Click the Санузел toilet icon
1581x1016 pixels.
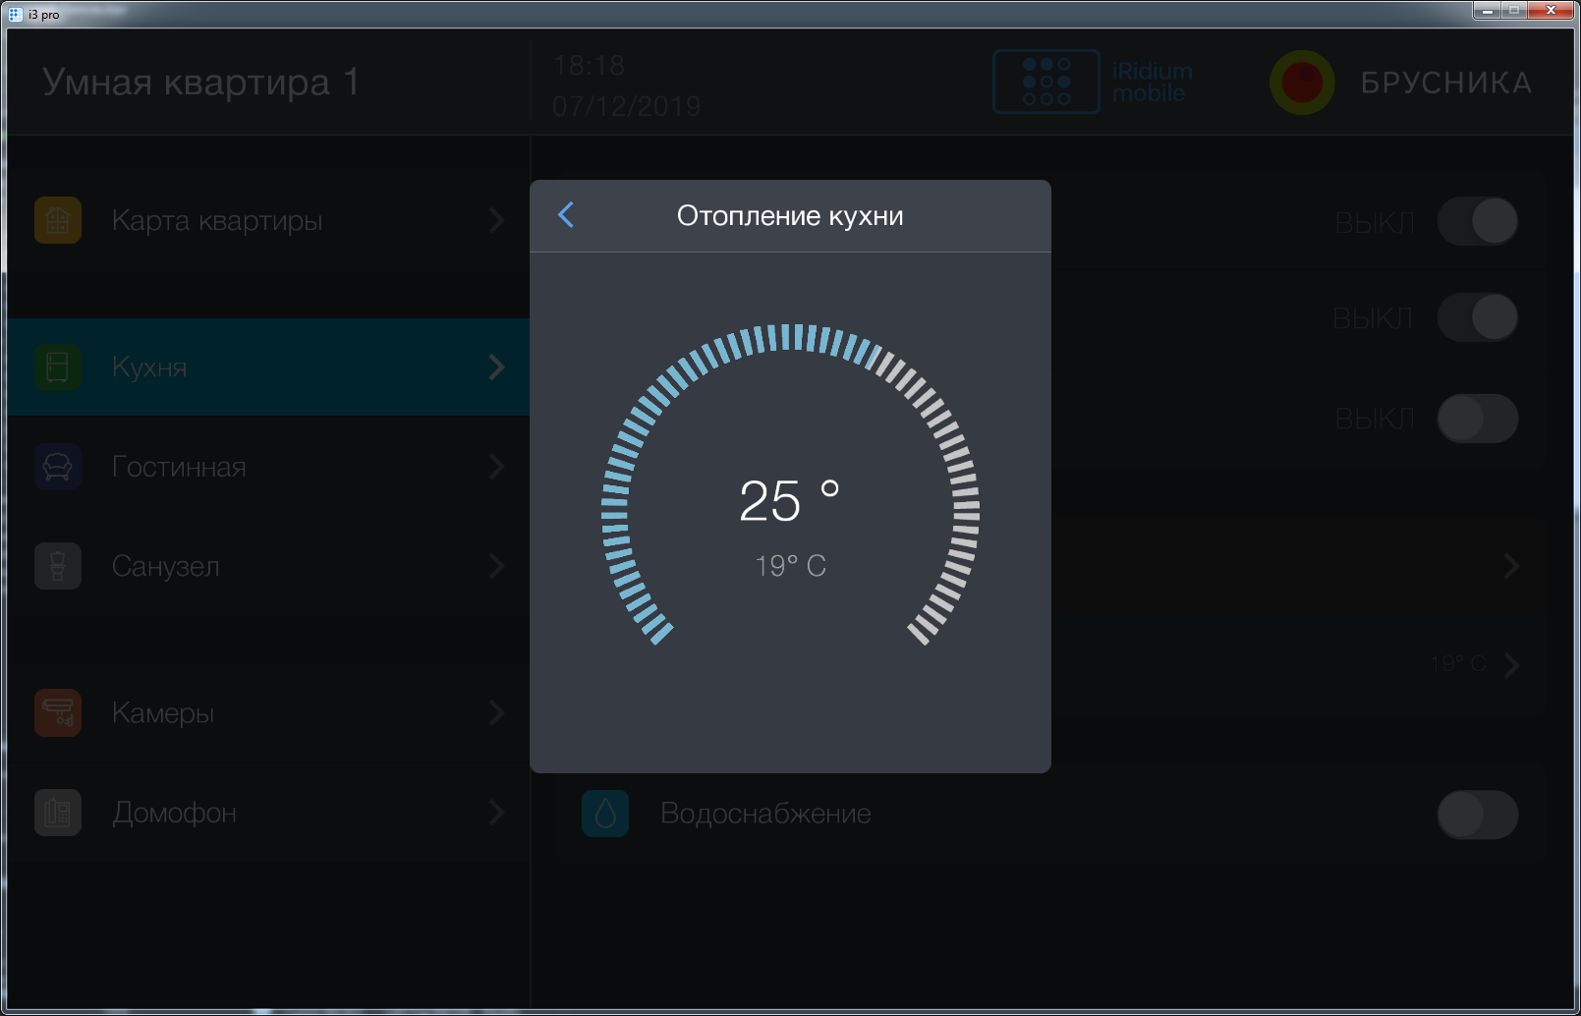pos(58,566)
